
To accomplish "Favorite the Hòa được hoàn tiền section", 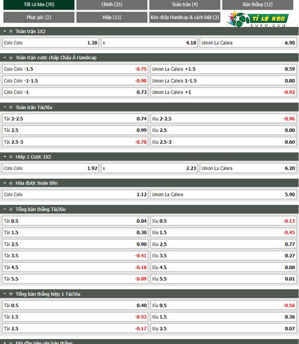I will coord(11,183).
